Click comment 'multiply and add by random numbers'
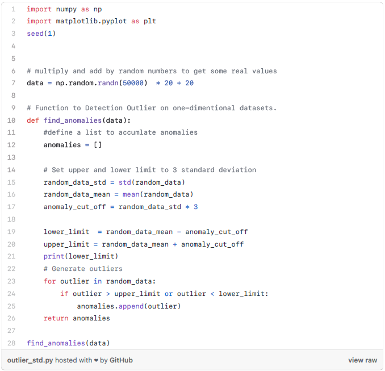 pos(152,71)
